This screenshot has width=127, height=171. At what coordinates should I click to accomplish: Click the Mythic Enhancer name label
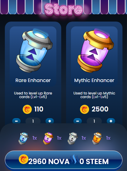(94, 80)
